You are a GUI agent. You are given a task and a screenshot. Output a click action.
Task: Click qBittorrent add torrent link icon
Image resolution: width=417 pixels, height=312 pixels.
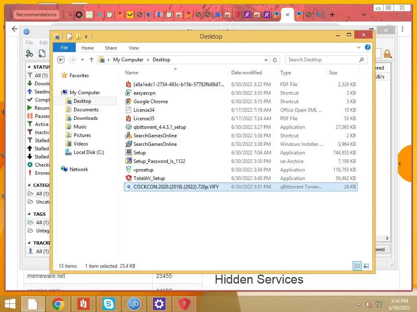click(x=29, y=54)
